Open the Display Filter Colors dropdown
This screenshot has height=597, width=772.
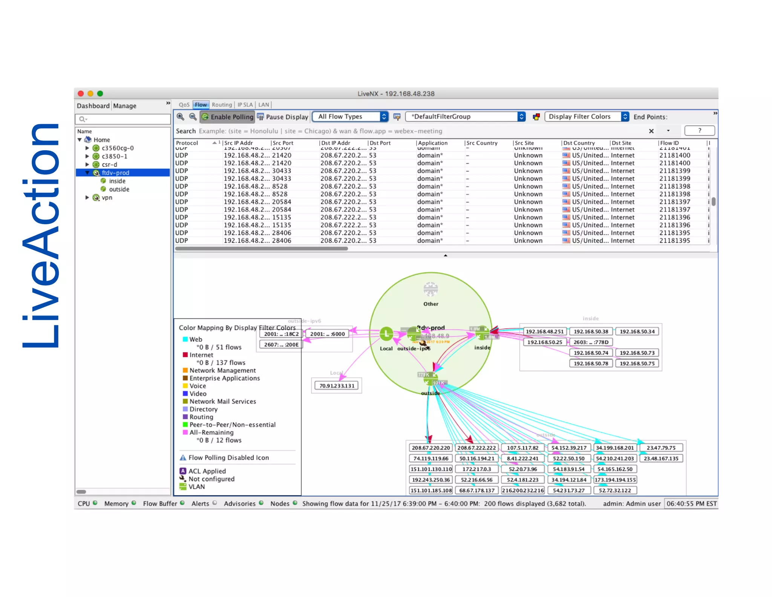(x=587, y=117)
